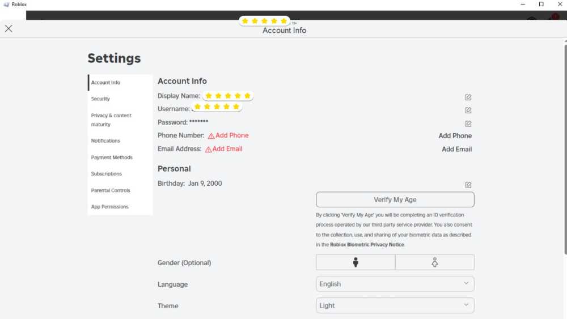Click the black Add Email button at right
Viewport: 567px width, 319px height.
click(x=456, y=149)
